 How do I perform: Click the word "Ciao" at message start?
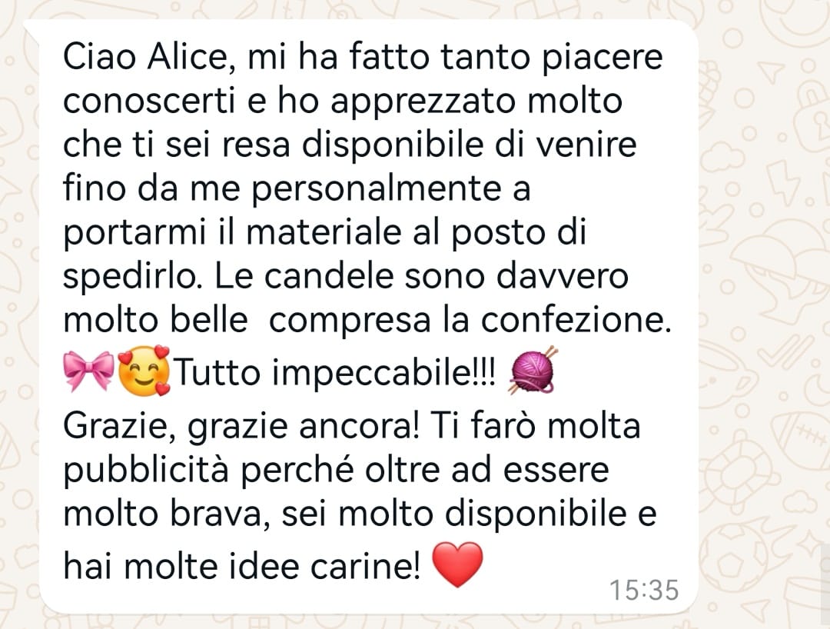tap(99, 57)
